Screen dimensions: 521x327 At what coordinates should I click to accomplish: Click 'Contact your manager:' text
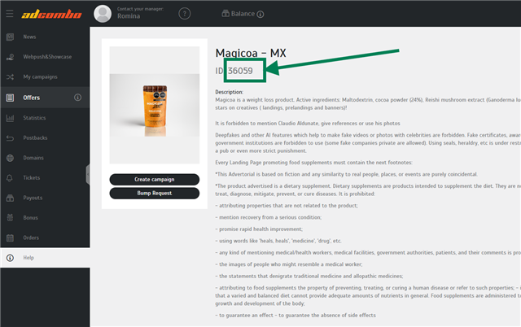click(x=140, y=9)
